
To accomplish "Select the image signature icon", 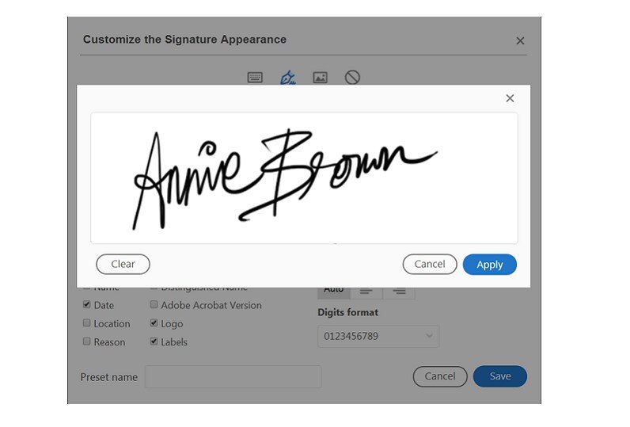I will pyautogui.click(x=320, y=78).
